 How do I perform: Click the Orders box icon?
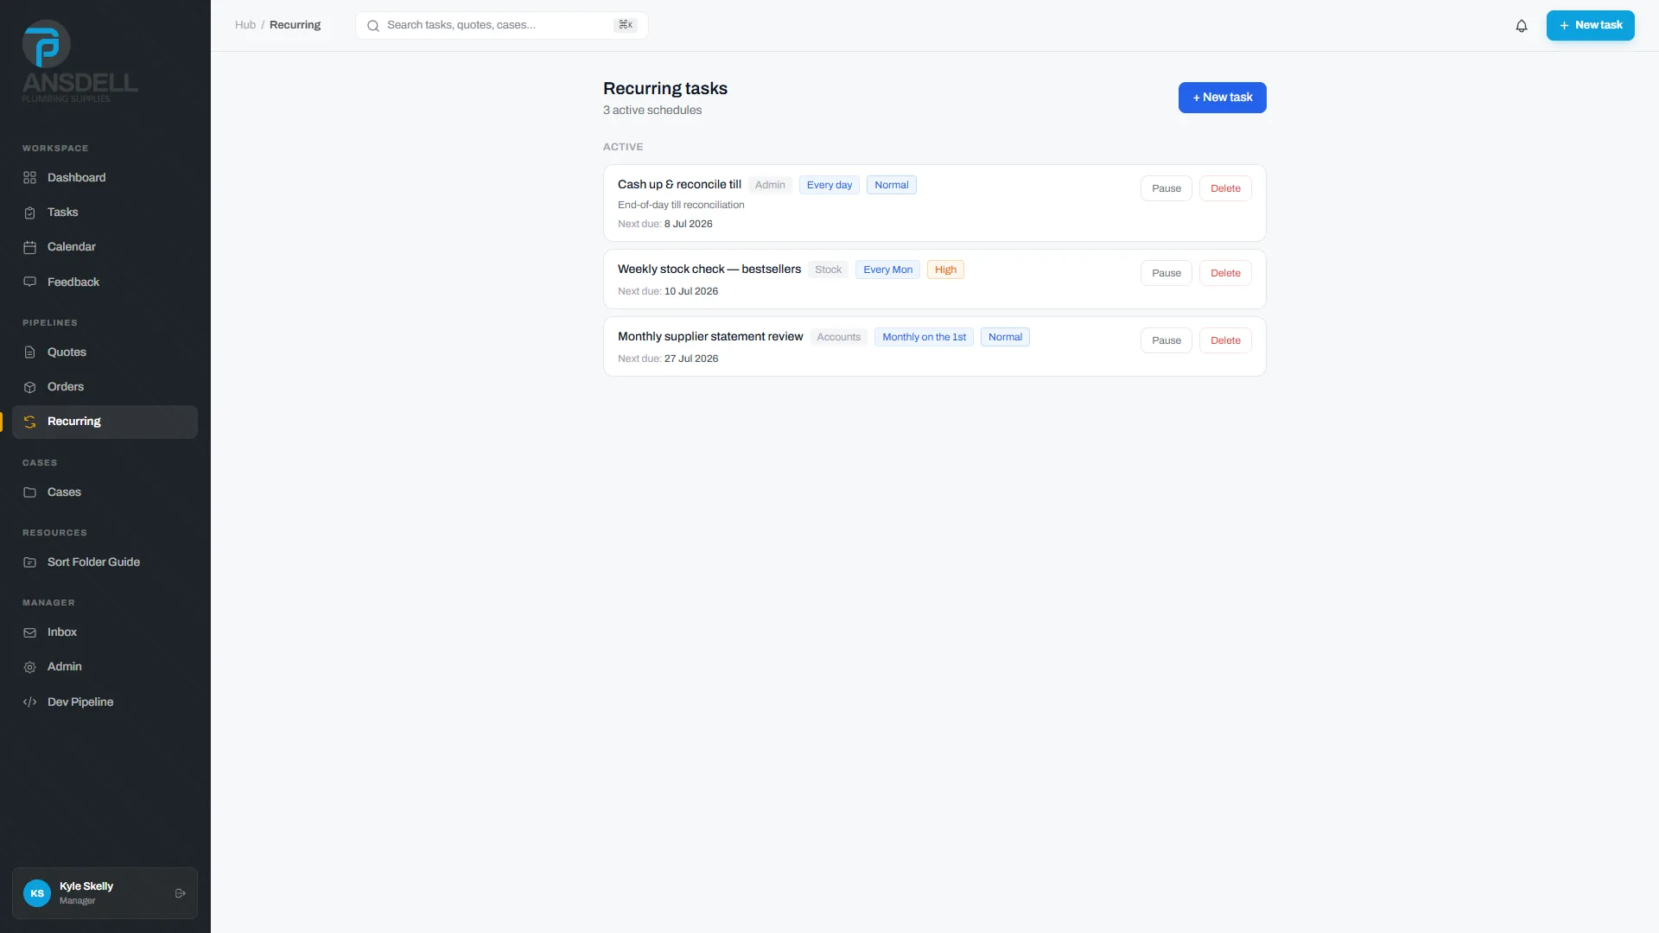click(x=29, y=387)
